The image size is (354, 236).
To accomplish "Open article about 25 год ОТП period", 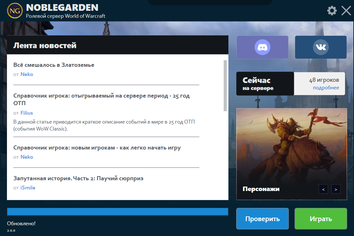I will [102, 99].
